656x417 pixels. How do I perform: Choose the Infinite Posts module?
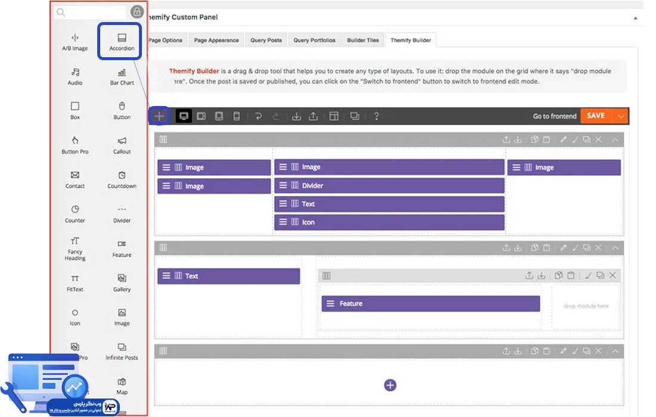[x=122, y=351]
